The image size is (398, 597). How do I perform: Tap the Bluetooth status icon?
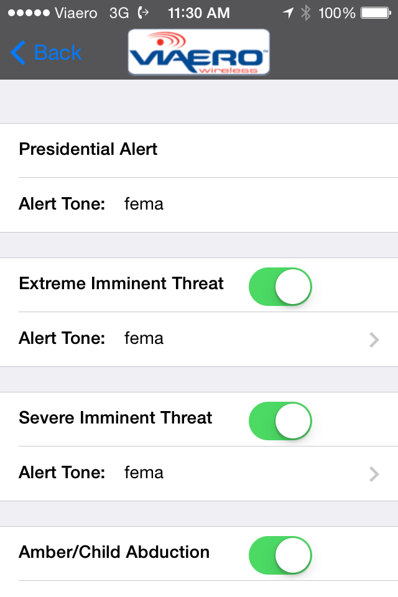coord(305,12)
